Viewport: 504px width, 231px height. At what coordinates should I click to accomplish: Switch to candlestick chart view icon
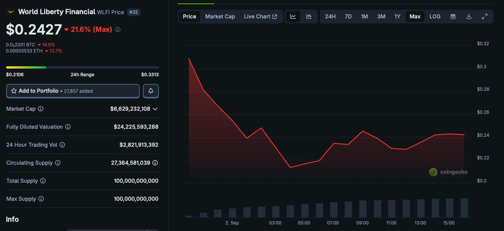(x=309, y=16)
